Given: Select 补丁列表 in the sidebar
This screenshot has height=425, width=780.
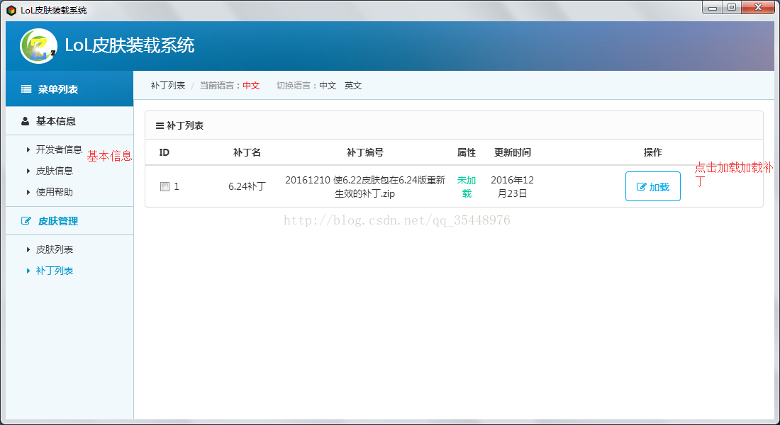Looking at the screenshot, I should [54, 271].
